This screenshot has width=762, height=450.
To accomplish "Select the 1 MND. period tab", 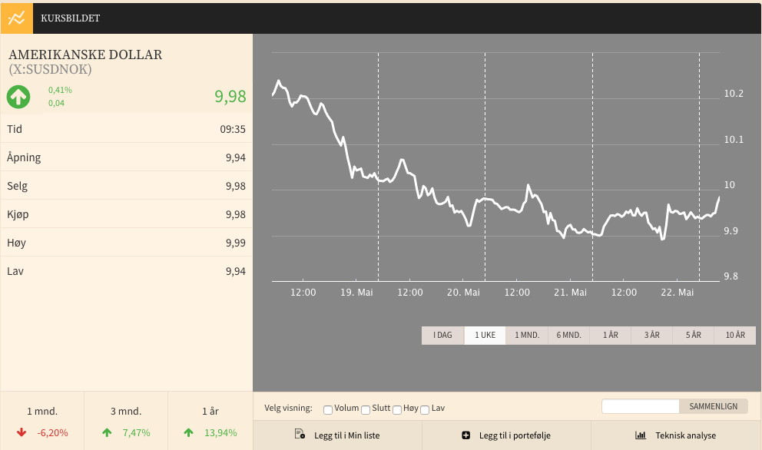I will 527,336.
